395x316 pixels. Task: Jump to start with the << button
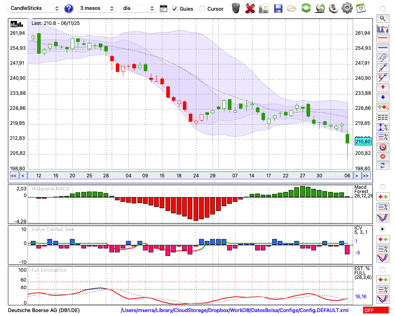point(13,175)
